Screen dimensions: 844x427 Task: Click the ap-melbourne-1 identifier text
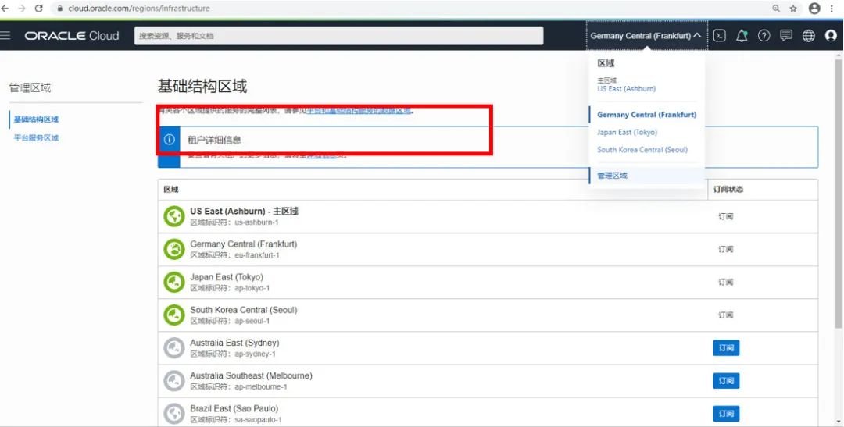click(260, 386)
